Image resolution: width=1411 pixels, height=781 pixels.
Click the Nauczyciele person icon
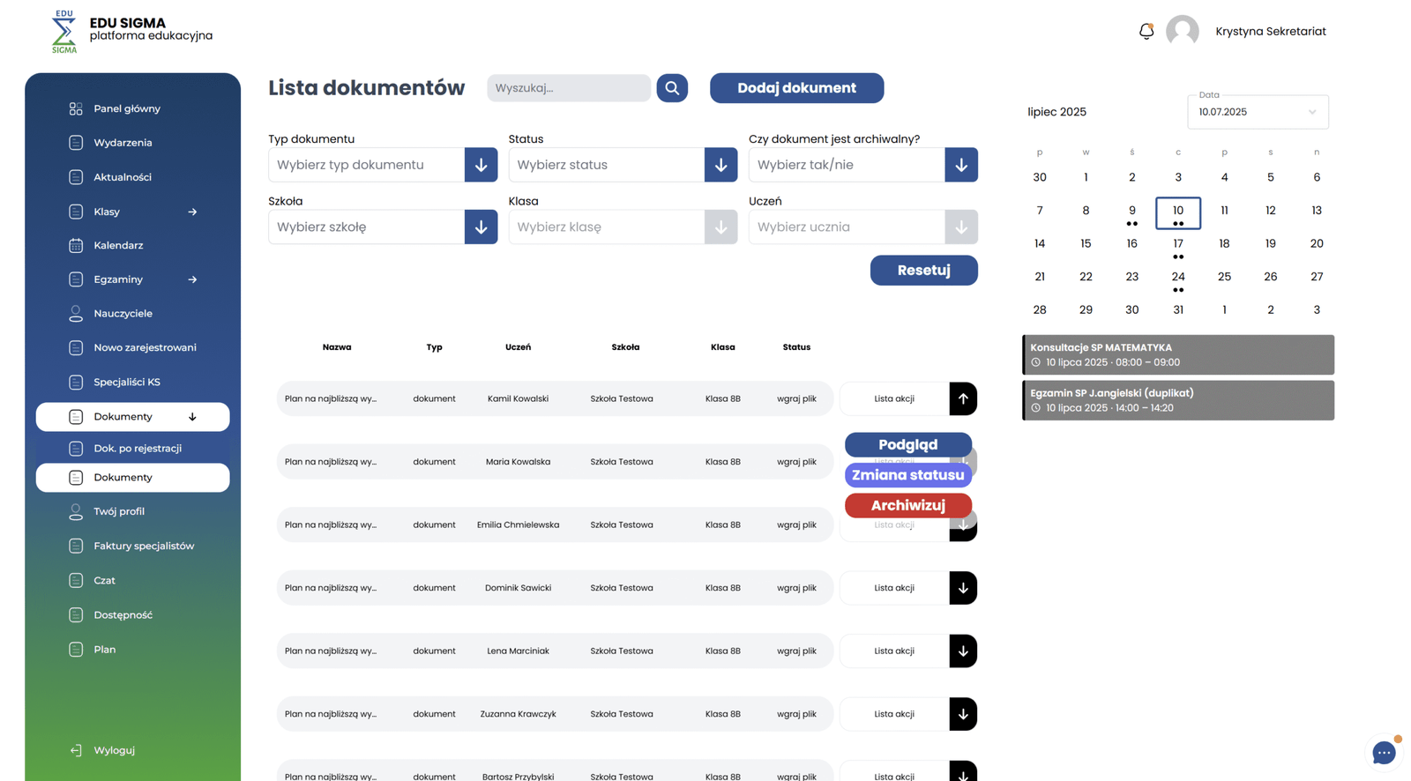point(76,314)
